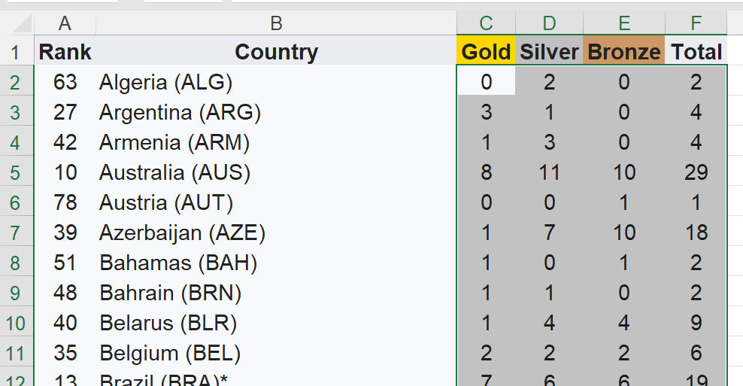Click the Rank header cell
The height and width of the screenshot is (386, 743).
65,50
